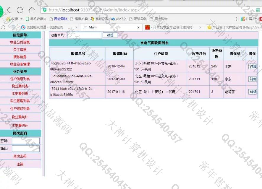This screenshot has width=262, height=189.
Task: Expand the 收藏 dropdown arrow
Action: (22, 19)
